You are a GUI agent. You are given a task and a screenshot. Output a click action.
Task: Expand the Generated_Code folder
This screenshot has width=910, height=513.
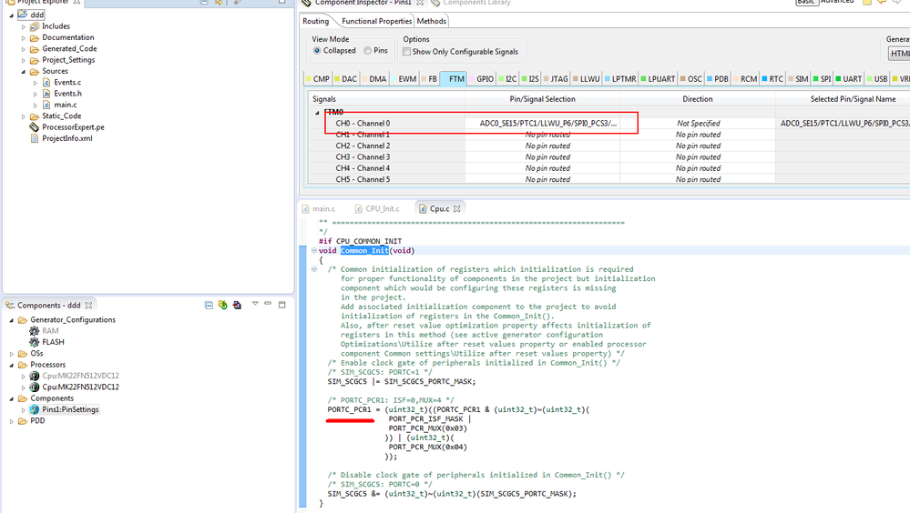pos(23,49)
